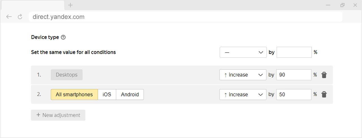
Task: Reload the page with refresh icon
Action: (x=20, y=17)
